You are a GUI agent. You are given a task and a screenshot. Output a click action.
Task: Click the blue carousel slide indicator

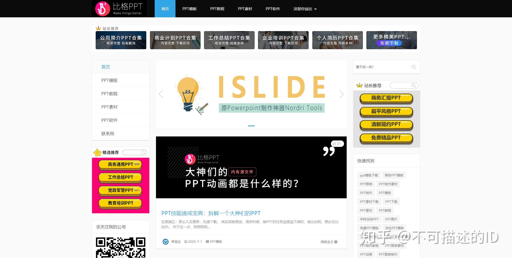click(251, 126)
